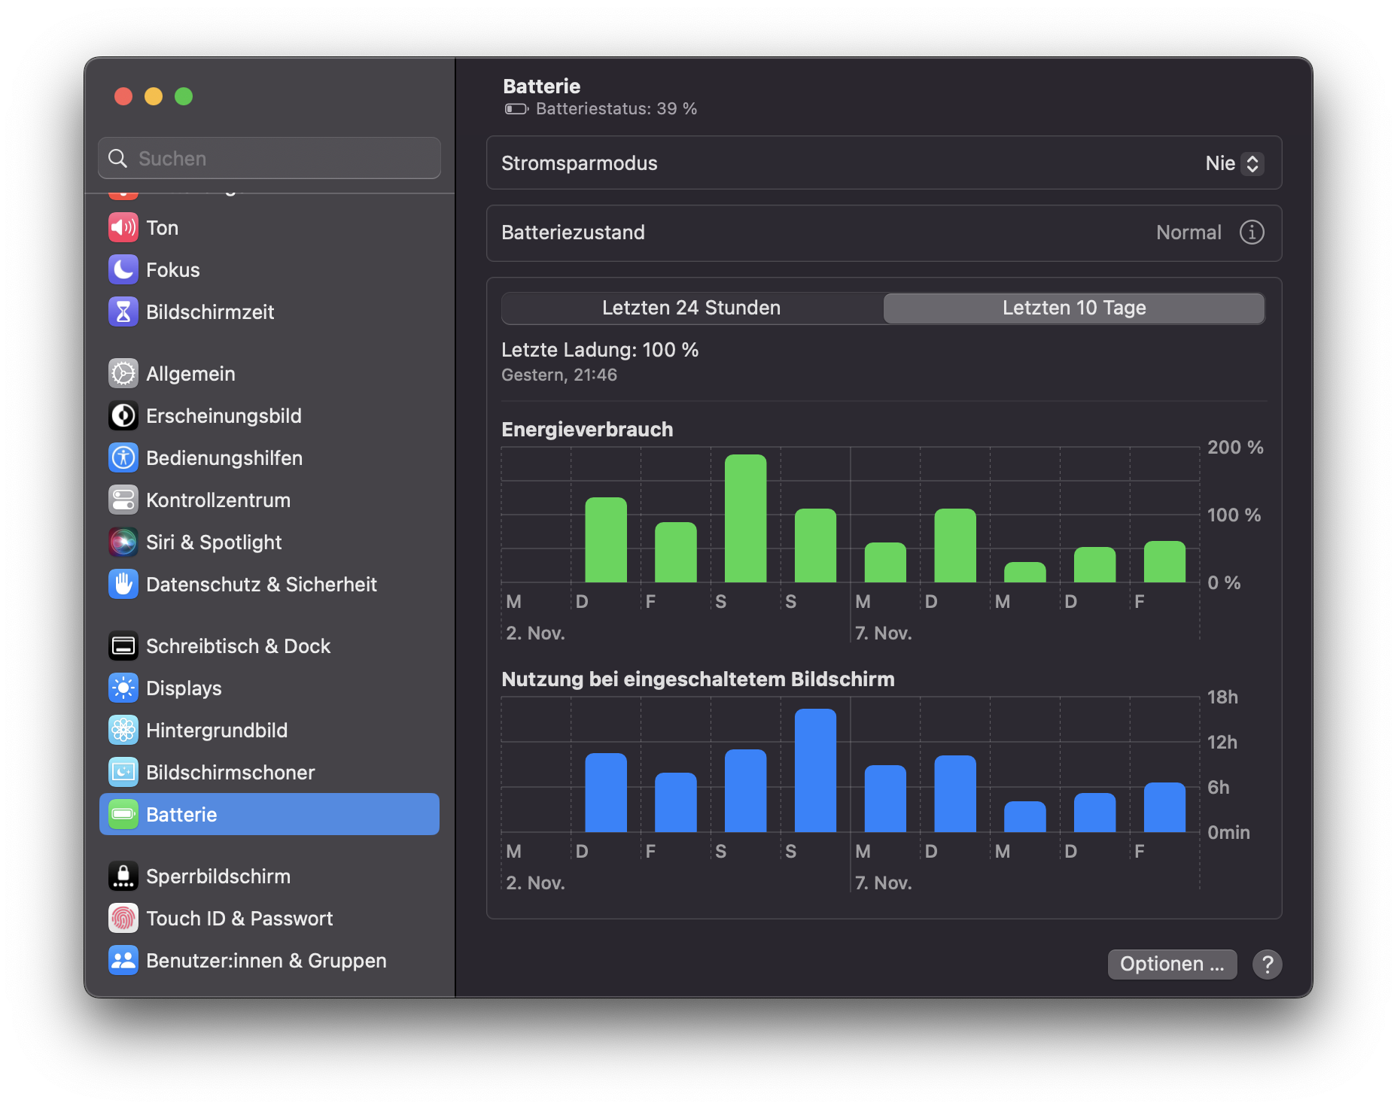Minimize window with yellow button

tap(154, 96)
